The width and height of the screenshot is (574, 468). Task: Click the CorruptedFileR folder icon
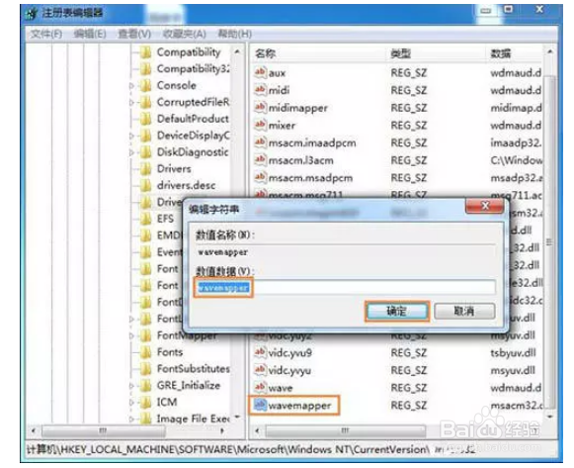(x=145, y=102)
